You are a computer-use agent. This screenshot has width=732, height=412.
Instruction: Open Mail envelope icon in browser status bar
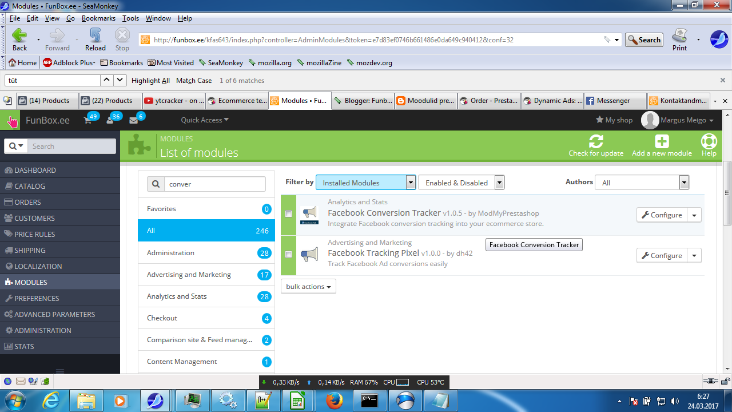point(21,381)
